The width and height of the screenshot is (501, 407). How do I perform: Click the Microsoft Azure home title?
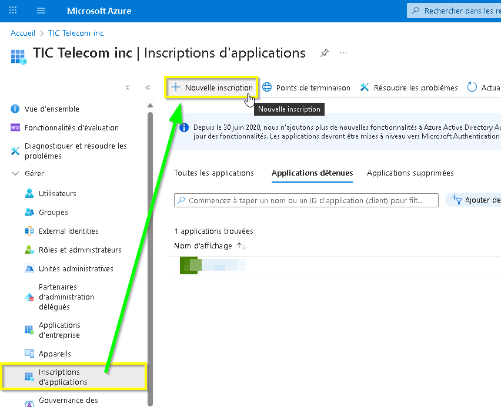click(x=99, y=11)
